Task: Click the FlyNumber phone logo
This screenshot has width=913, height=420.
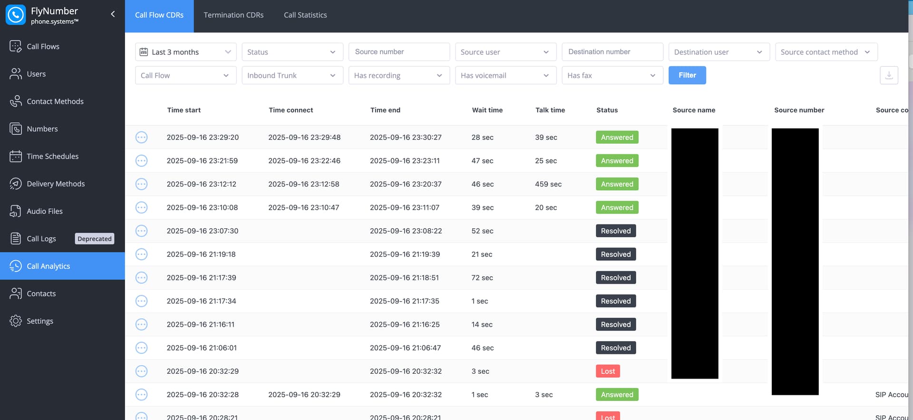Action: [x=16, y=15]
